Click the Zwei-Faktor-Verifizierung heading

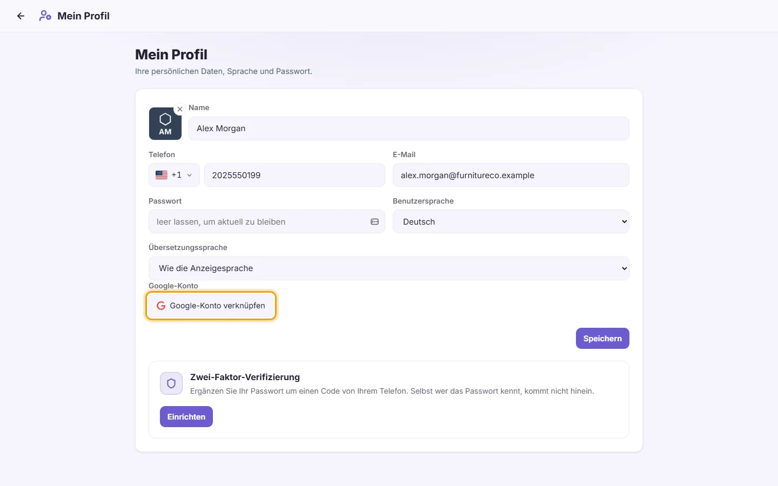(245, 377)
